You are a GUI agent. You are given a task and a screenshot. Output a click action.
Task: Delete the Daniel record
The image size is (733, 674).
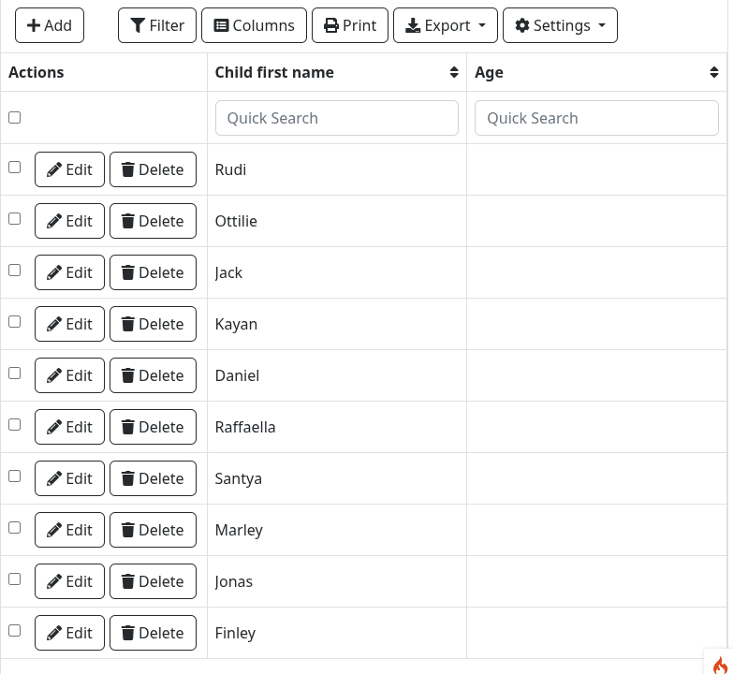coord(153,375)
